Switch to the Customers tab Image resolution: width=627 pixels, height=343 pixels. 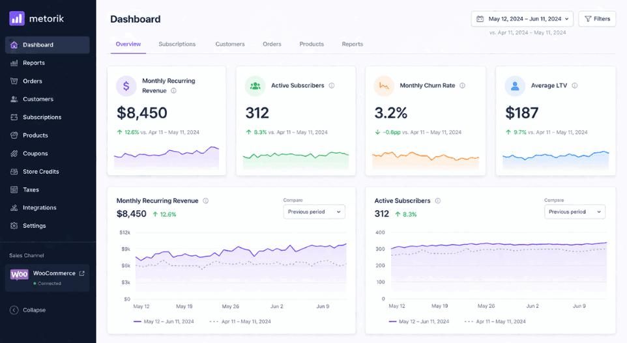230,44
